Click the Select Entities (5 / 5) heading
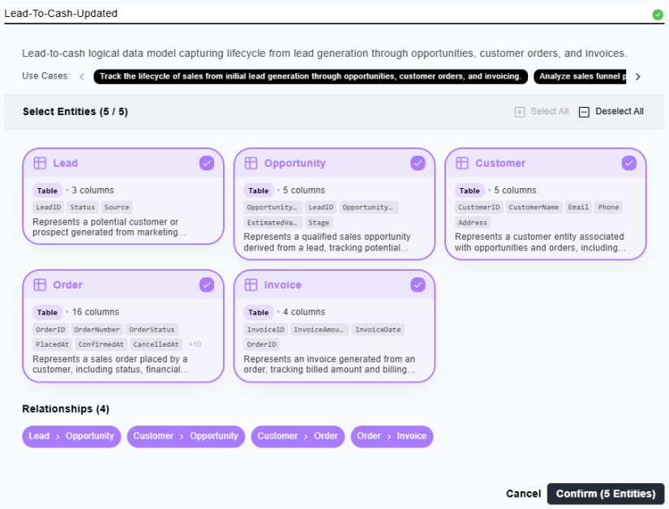669x509 pixels. point(75,112)
